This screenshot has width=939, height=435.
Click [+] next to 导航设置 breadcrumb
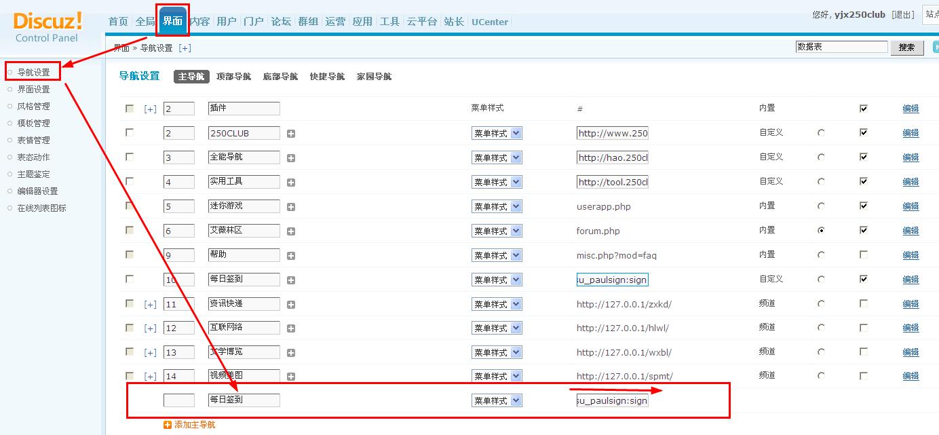(x=185, y=48)
